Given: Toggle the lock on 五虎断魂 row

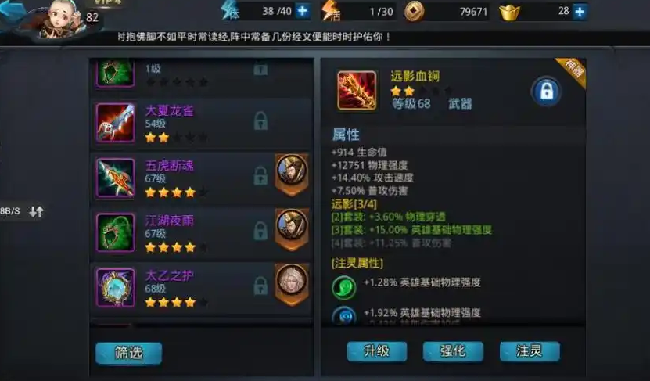Looking at the screenshot, I should 260,176.
